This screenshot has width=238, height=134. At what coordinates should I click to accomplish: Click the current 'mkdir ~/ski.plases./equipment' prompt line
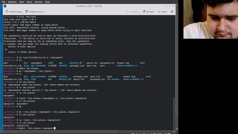tap(29, 128)
